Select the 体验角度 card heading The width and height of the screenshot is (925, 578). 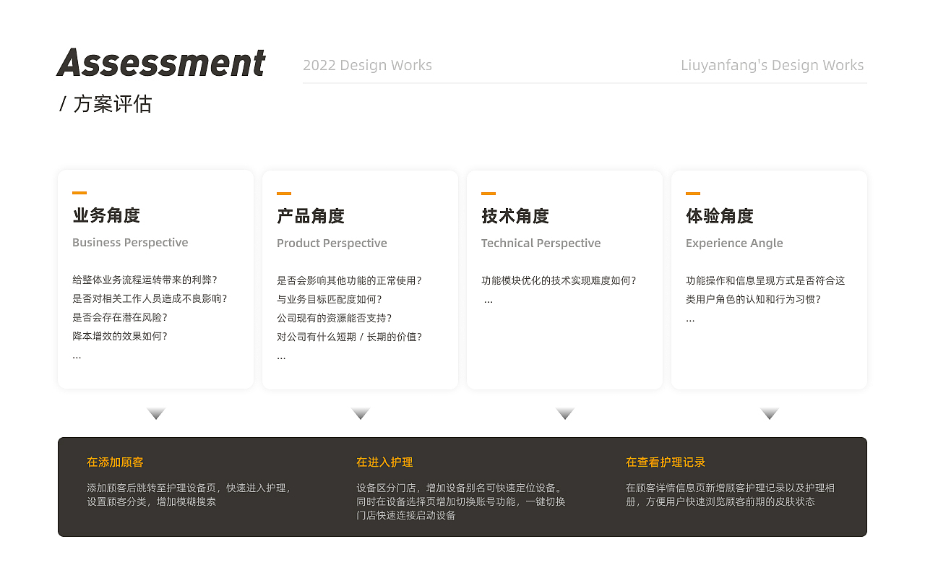[720, 216]
